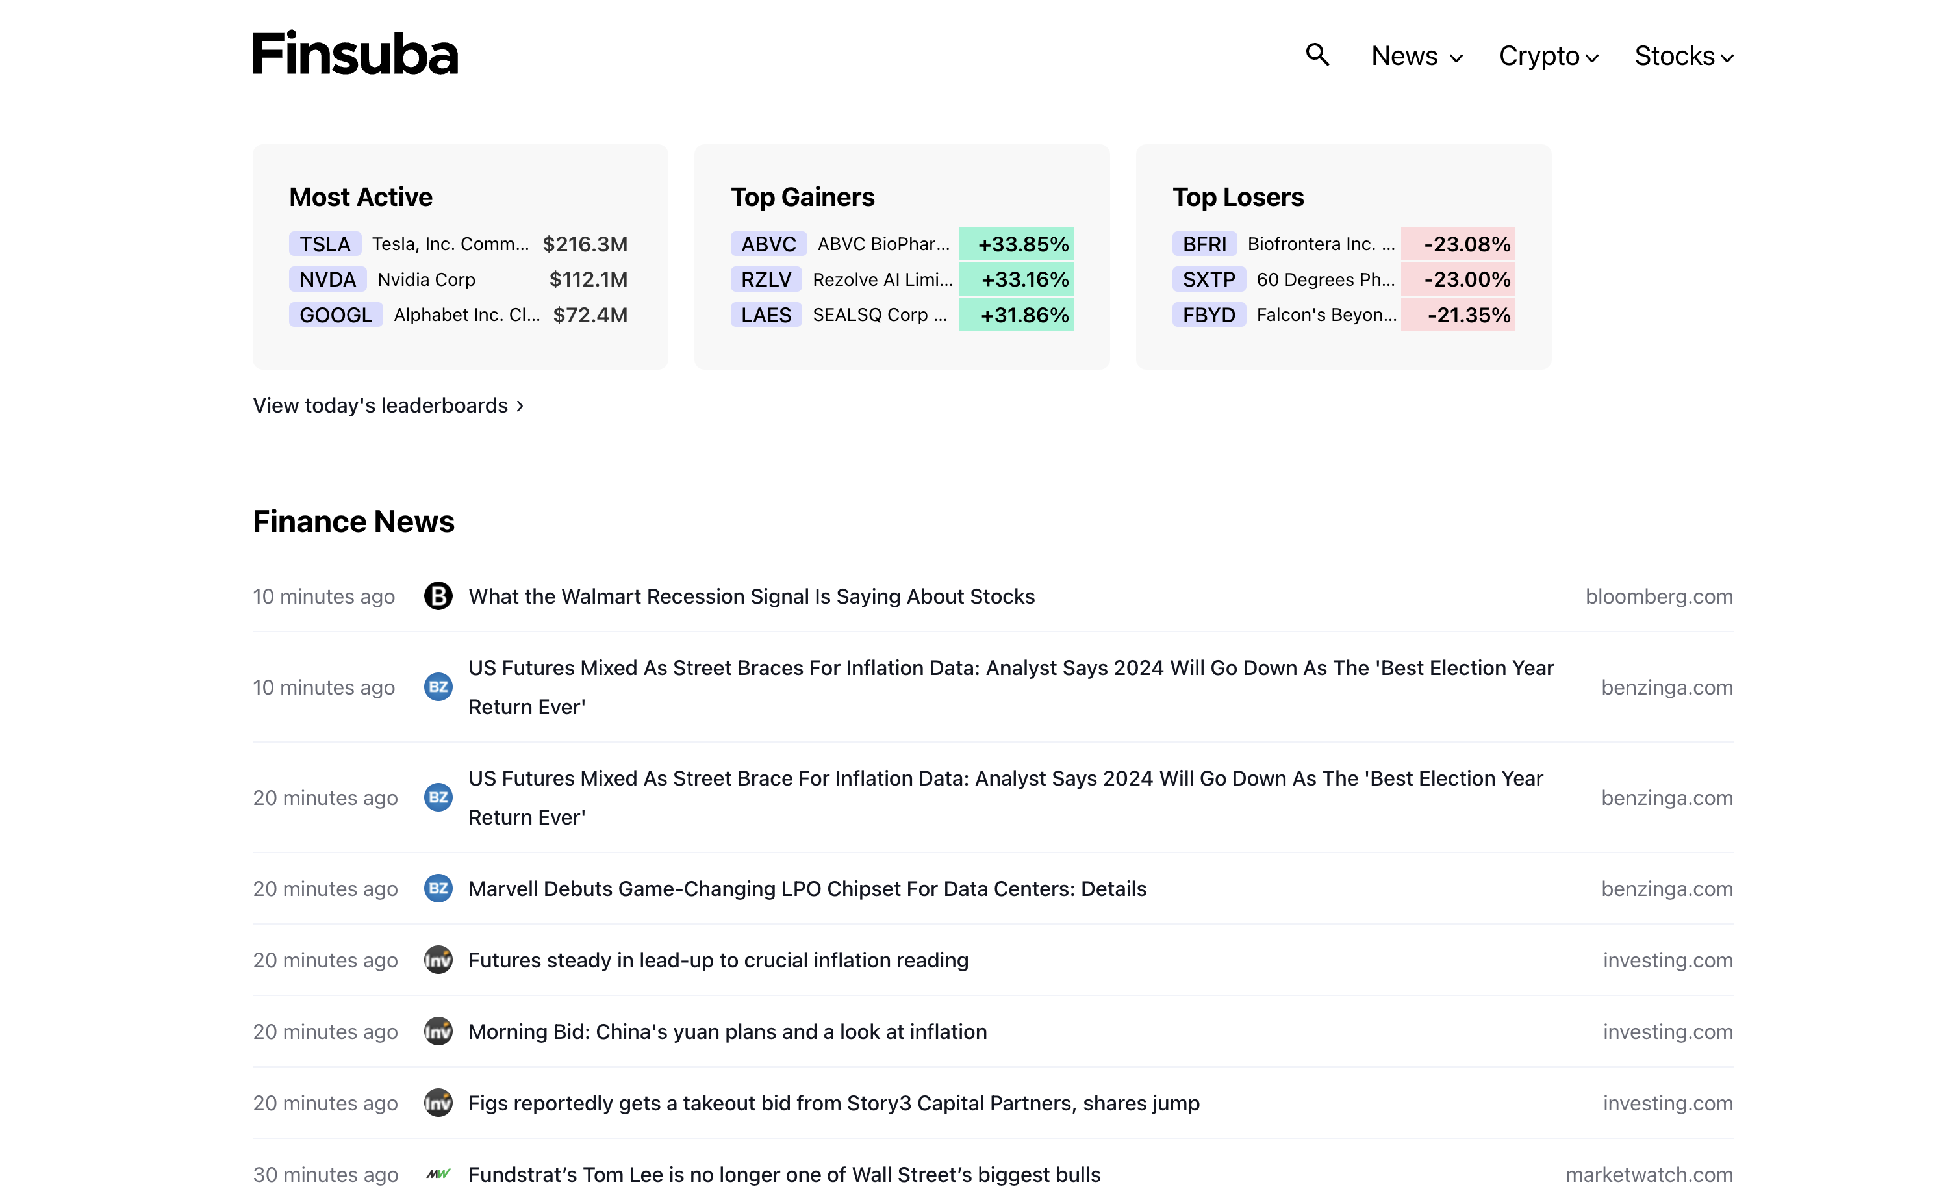Open Fundstrat's Tom Lee article

tap(784, 1175)
